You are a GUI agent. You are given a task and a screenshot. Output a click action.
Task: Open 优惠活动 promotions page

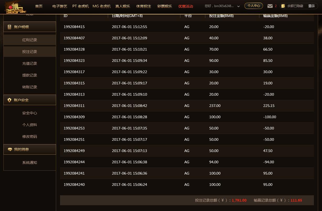pos(186,6)
